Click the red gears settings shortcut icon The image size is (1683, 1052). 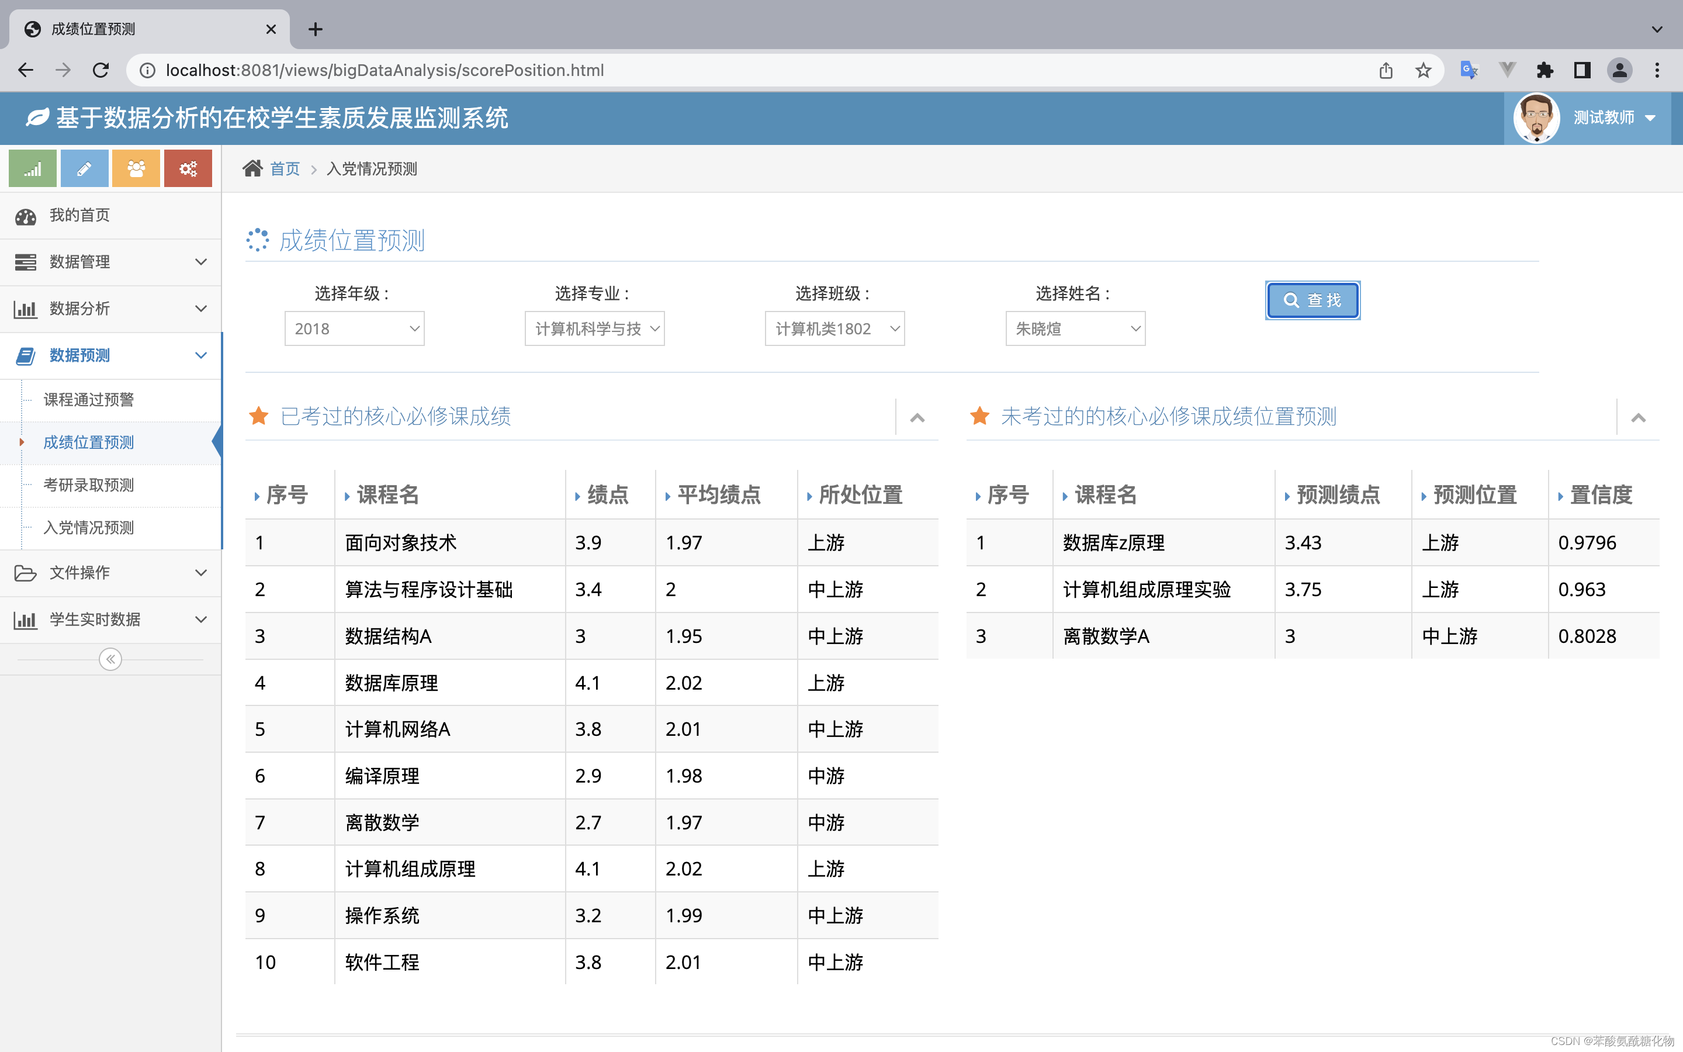(x=188, y=168)
